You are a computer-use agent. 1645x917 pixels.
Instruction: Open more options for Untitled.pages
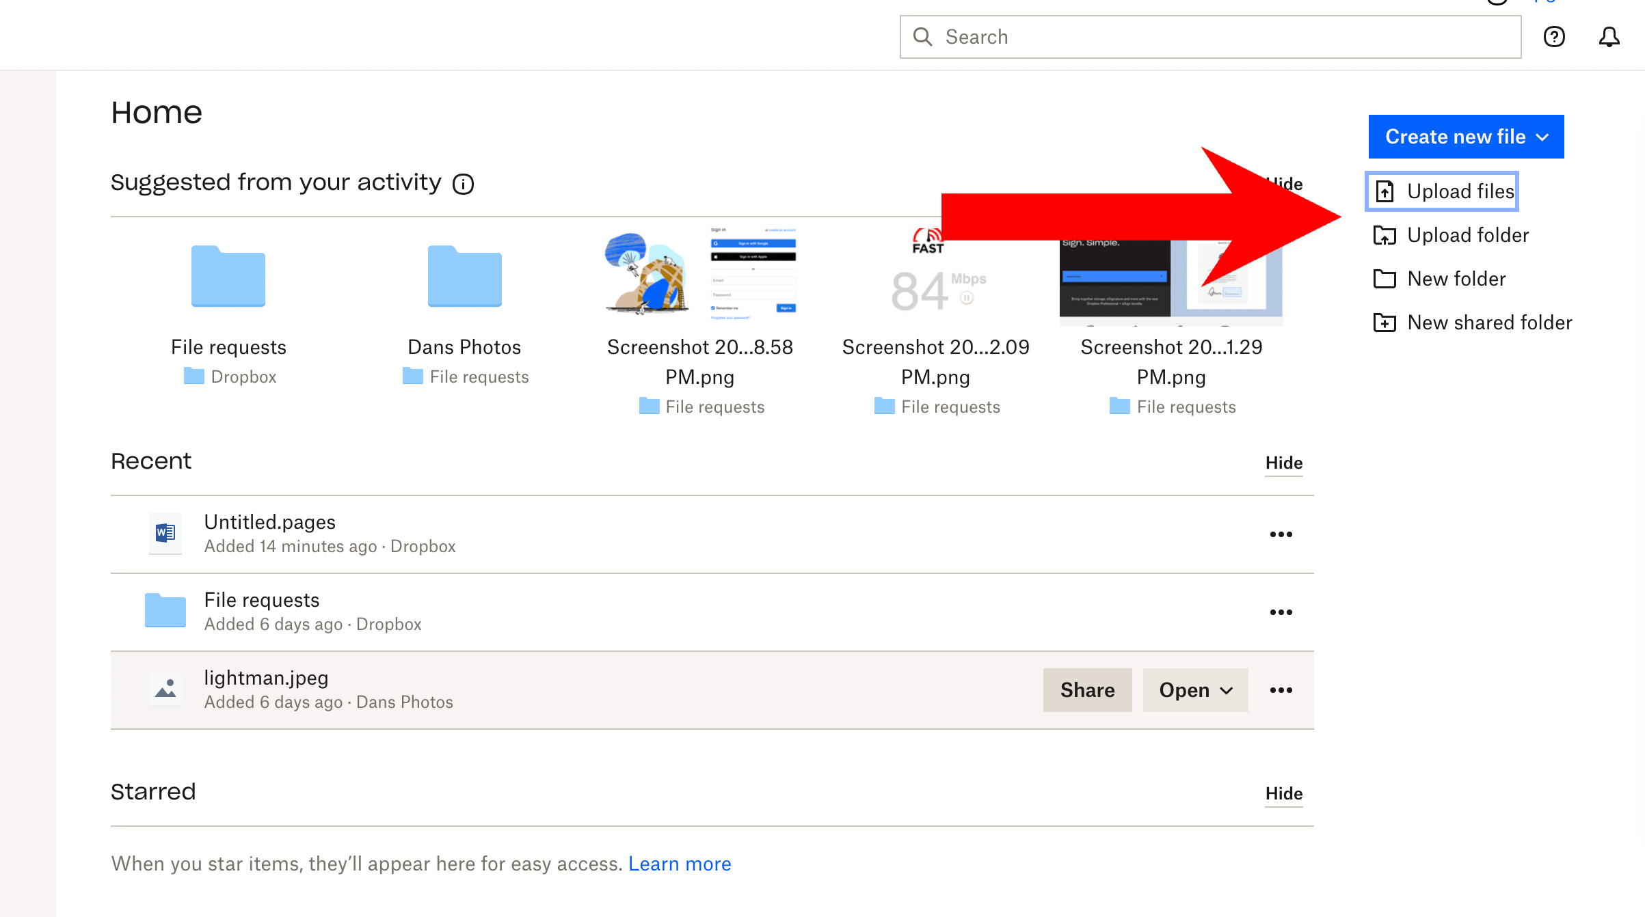point(1281,534)
